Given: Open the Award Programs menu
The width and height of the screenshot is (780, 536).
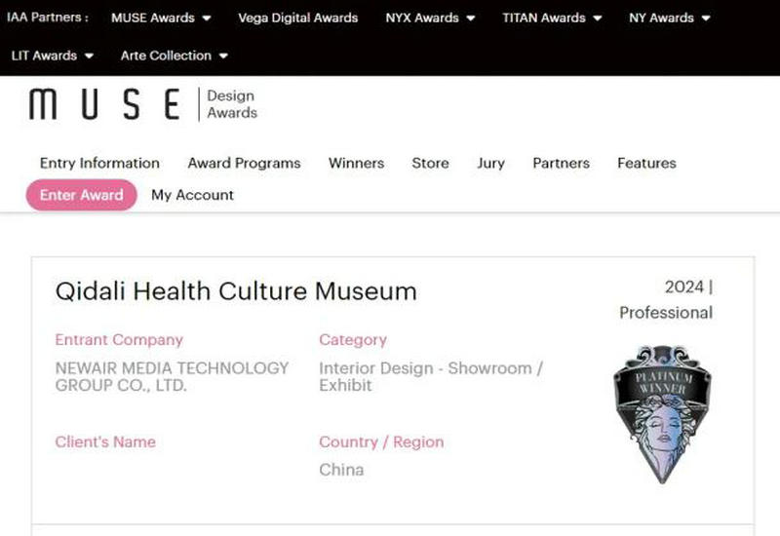Looking at the screenshot, I should click(245, 163).
